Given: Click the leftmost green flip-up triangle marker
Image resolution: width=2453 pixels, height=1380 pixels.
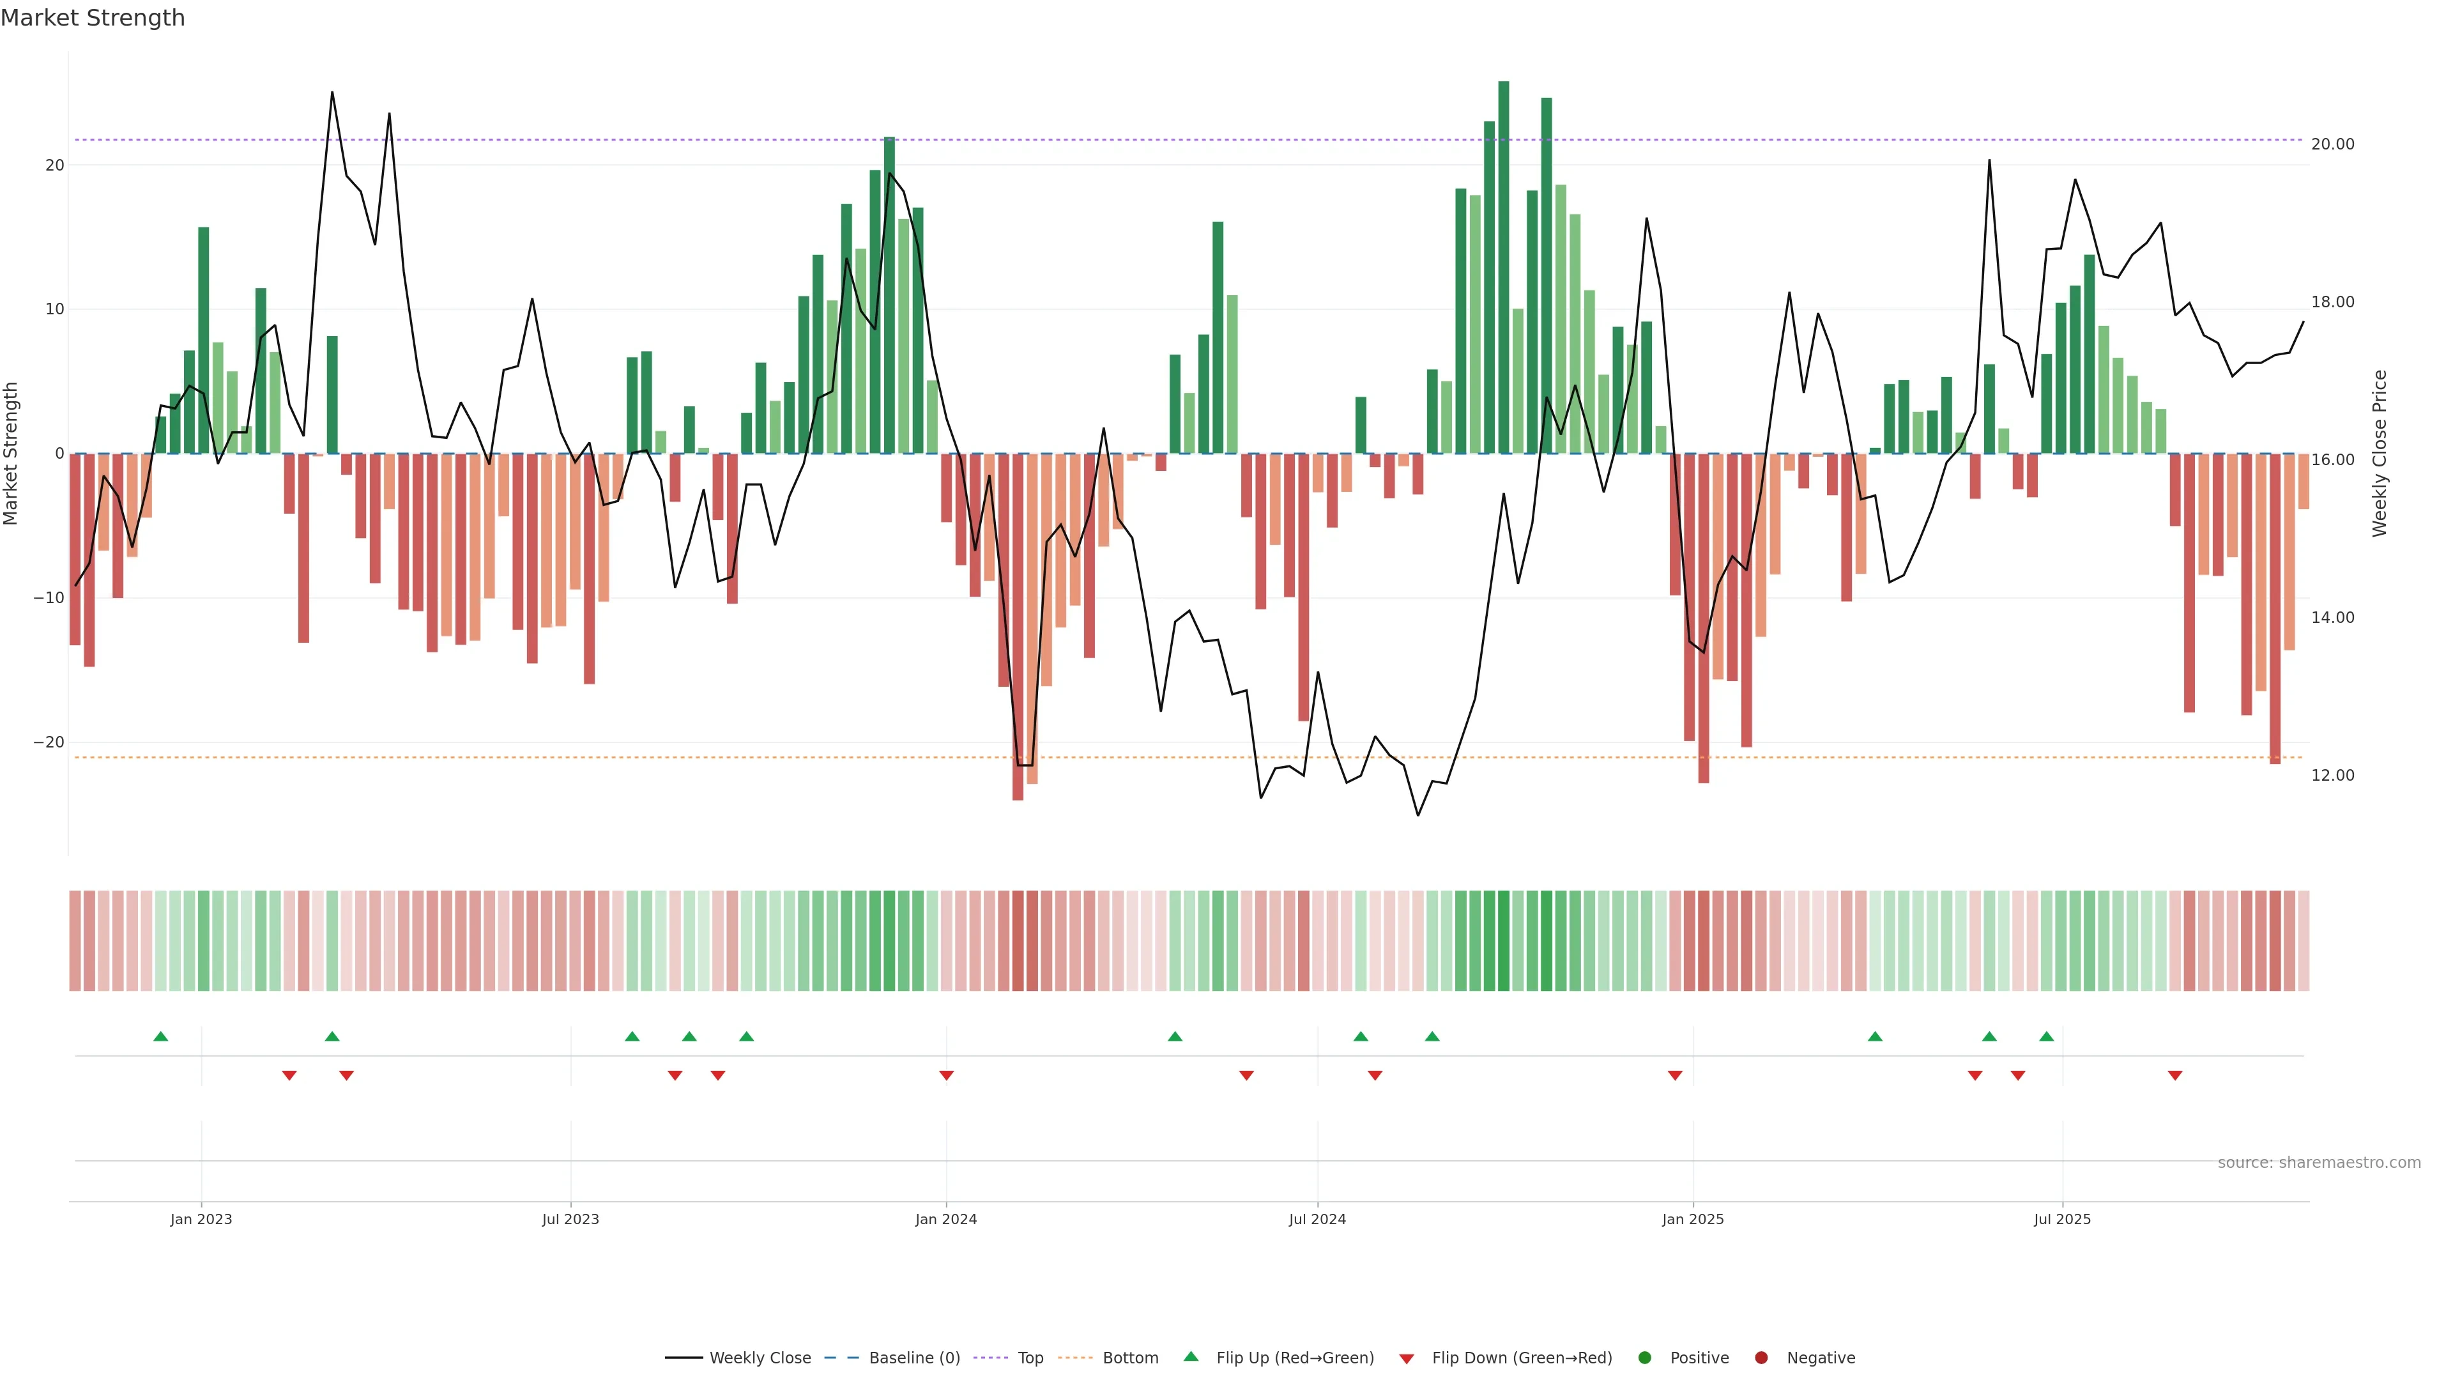Looking at the screenshot, I should pyautogui.click(x=161, y=1036).
